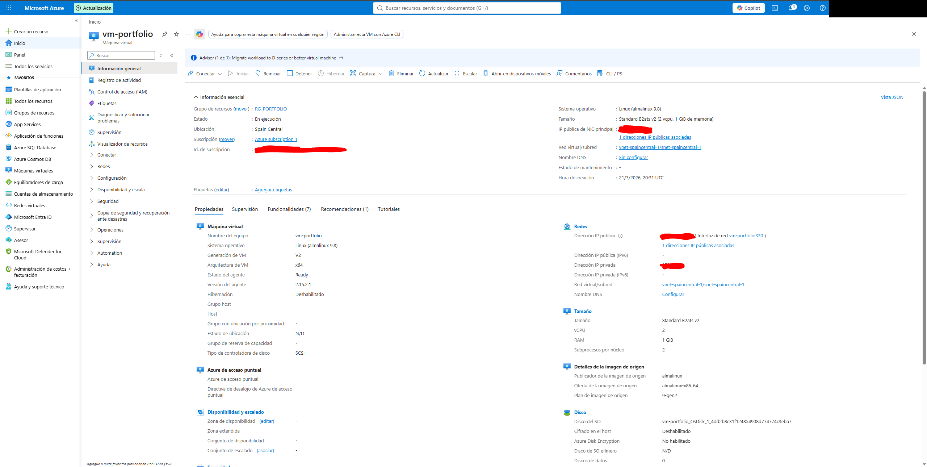Viewport: 927px width, 467px height.
Task: Pin vm-portfolio to dashboard
Action: point(165,34)
